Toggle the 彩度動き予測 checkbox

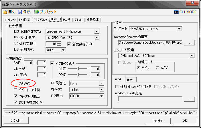(69, 44)
